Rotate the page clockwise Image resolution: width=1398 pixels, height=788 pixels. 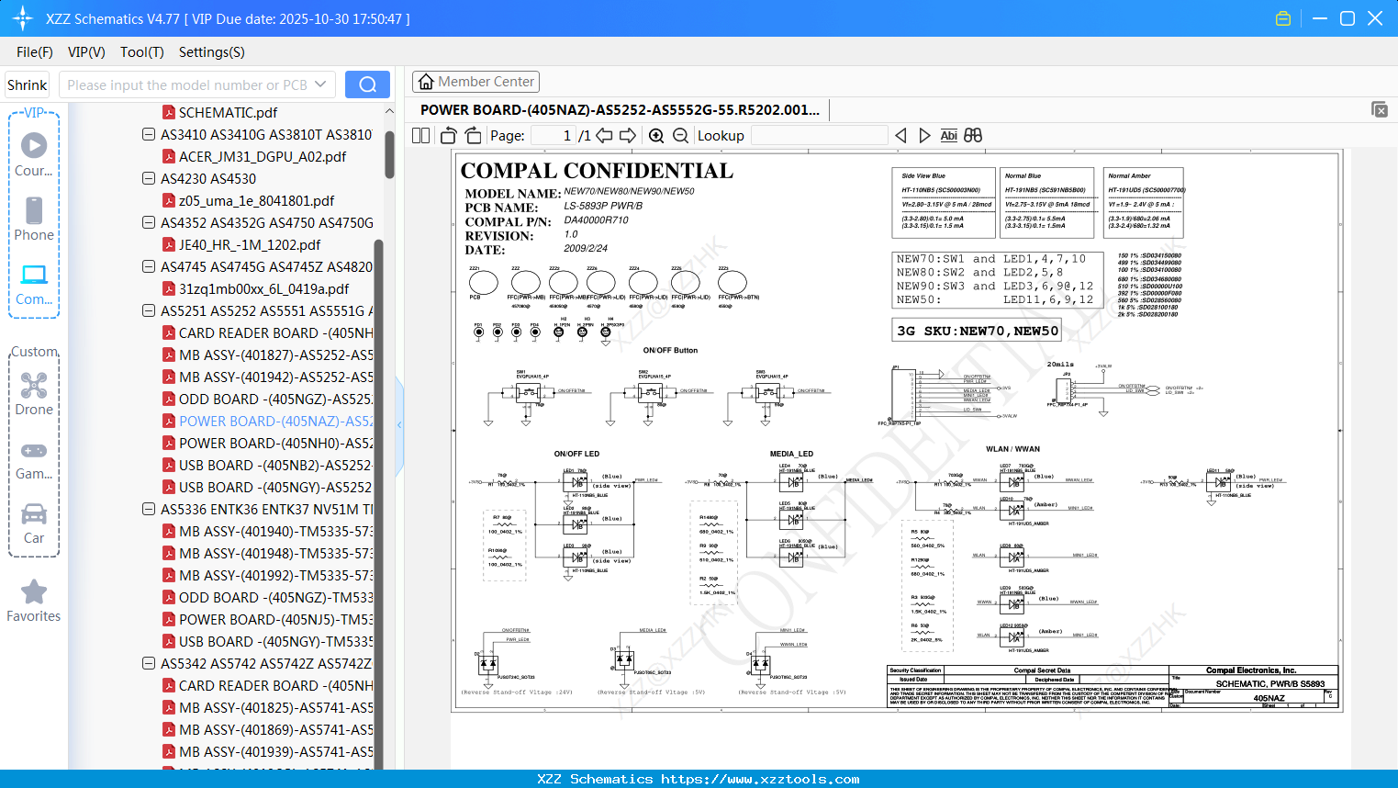473,136
